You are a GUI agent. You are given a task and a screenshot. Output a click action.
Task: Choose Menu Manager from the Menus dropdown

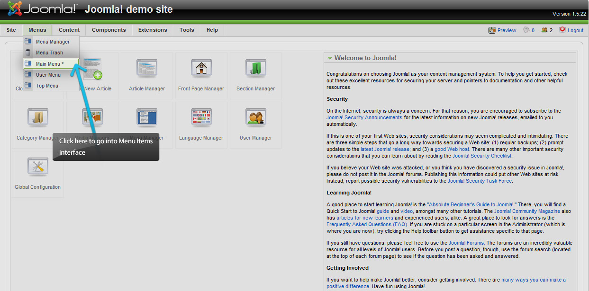[51, 42]
